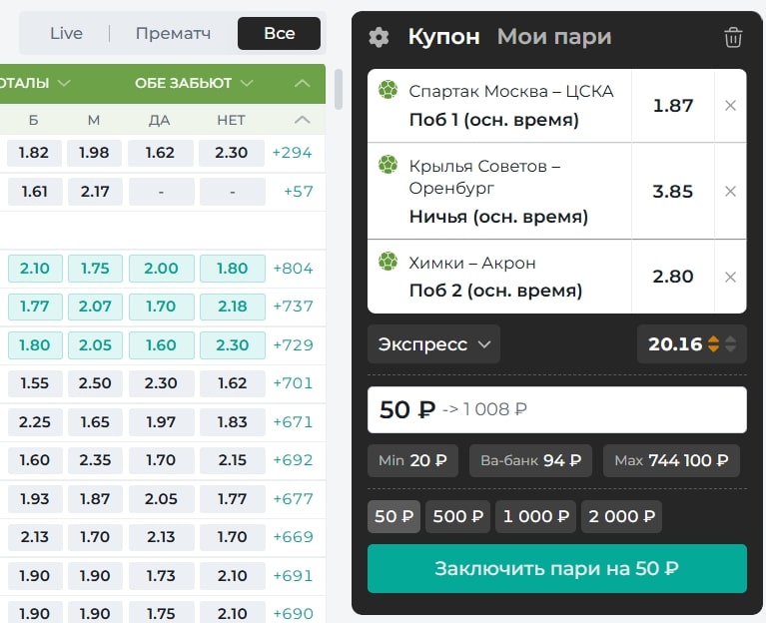766x623 pixels.
Task: Open the Экспресс bet type dropdown
Action: coord(433,344)
